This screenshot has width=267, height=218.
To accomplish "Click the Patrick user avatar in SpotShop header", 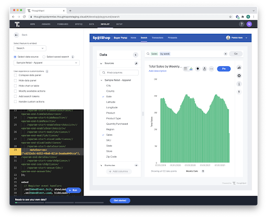I will [228, 37].
